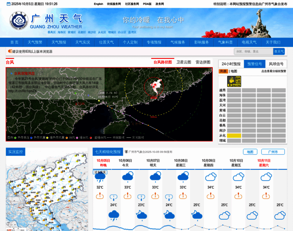The image size is (293, 231).
Task: Click the orange wind level icon under 32℃
Action: pyautogui.click(x=100, y=196)
